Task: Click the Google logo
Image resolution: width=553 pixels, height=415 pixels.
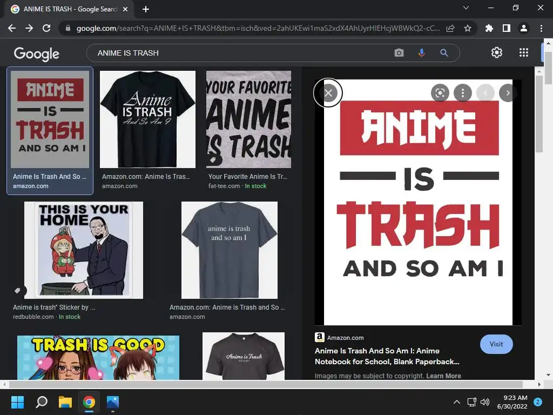Action: tap(37, 53)
